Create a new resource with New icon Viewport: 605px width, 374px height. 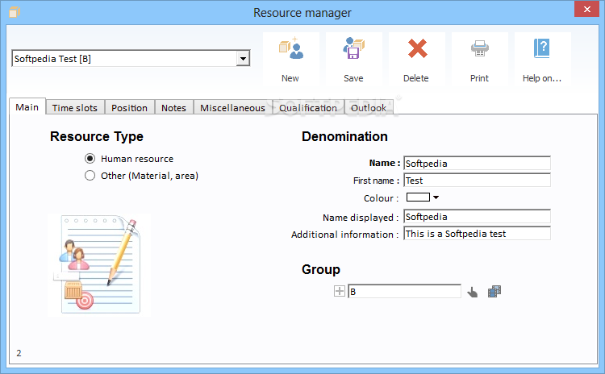click(x=291, y=59)
